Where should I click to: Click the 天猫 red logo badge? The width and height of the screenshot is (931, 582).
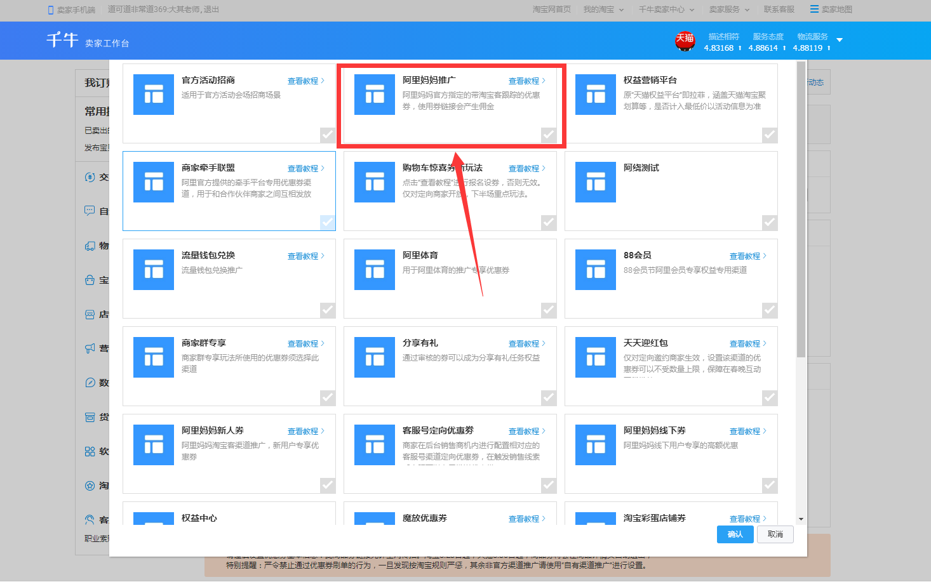pyautogui.click(x=685, y=41)
